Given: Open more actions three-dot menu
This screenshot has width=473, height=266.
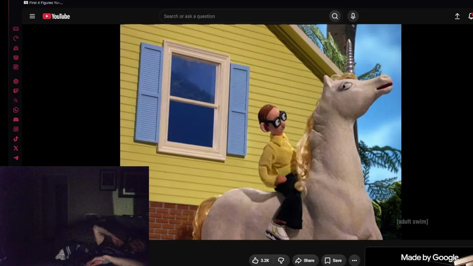Looking at the screenshot, I should [354, 260].
